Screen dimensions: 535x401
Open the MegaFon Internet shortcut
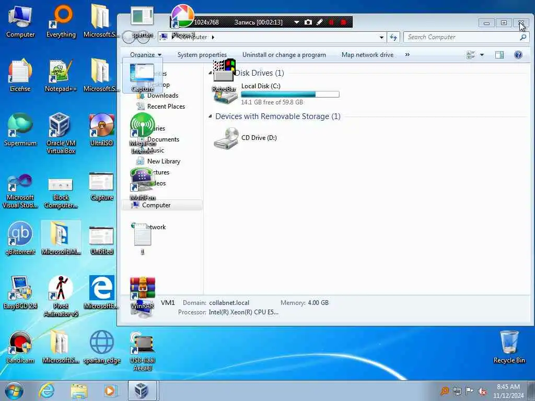[142, 134]
